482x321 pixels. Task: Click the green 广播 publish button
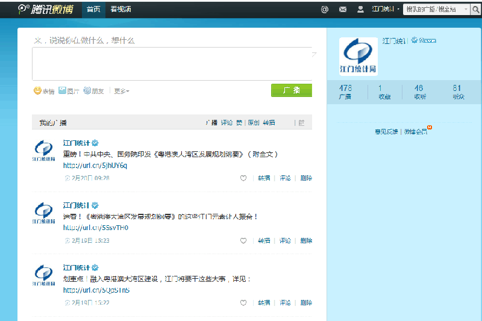[292, 90]
